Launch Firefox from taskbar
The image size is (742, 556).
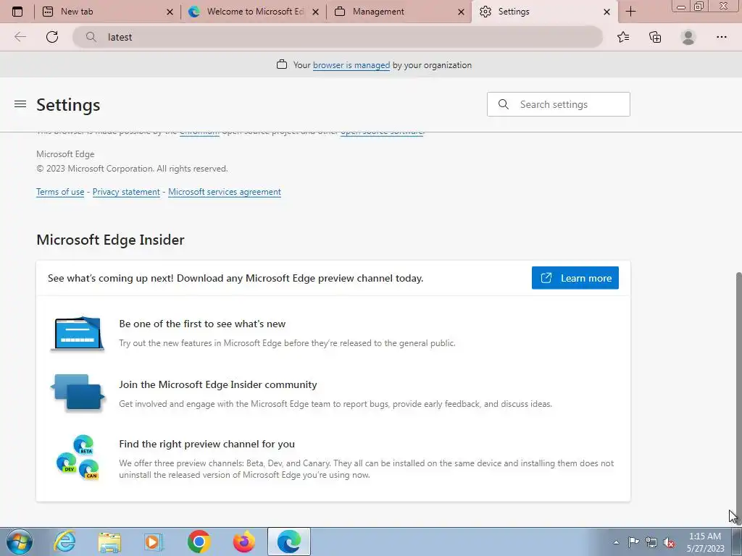tap(243, 542)
